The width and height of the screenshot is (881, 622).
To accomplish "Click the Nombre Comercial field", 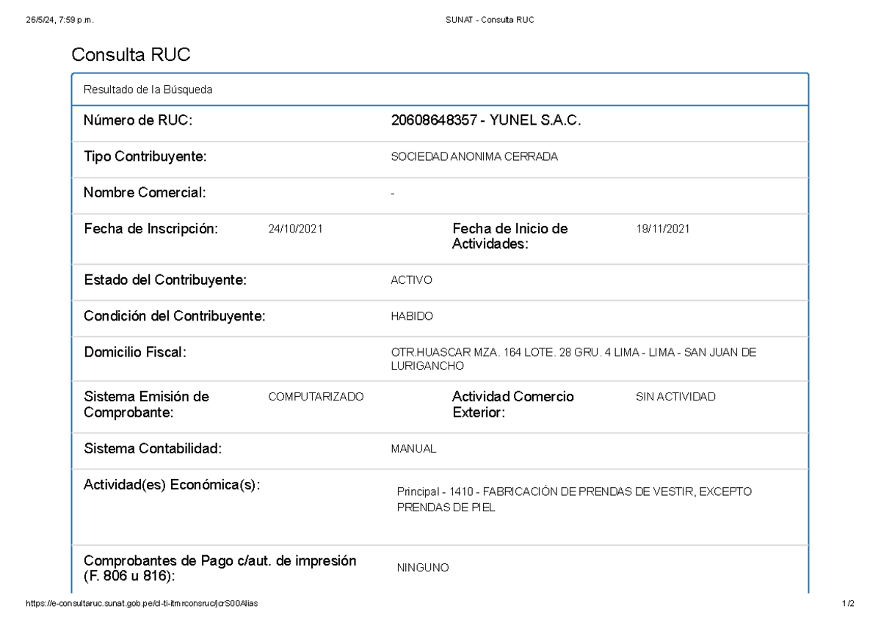I will point(144,193).
